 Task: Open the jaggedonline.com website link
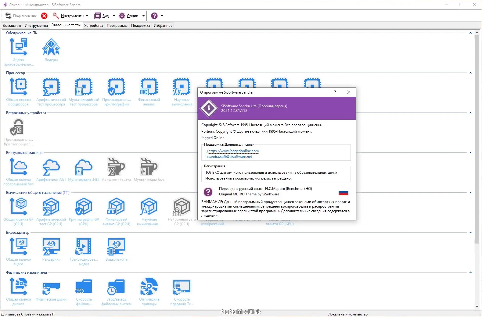234,151
